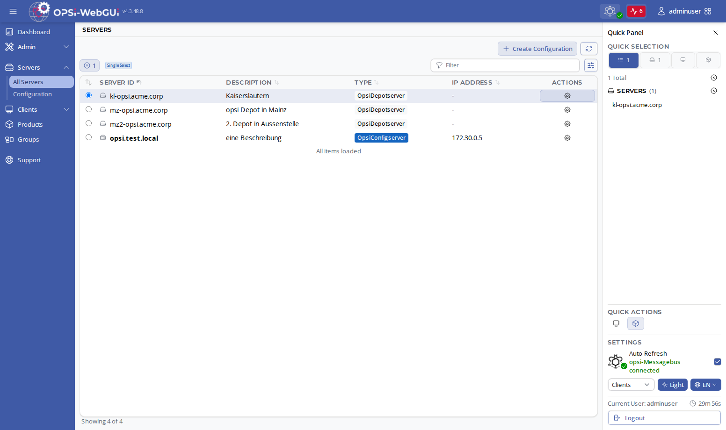The height and width of the screenshot is (430, 726).
Task: Click Create Configuration button
Action: [x=537, y=49]
